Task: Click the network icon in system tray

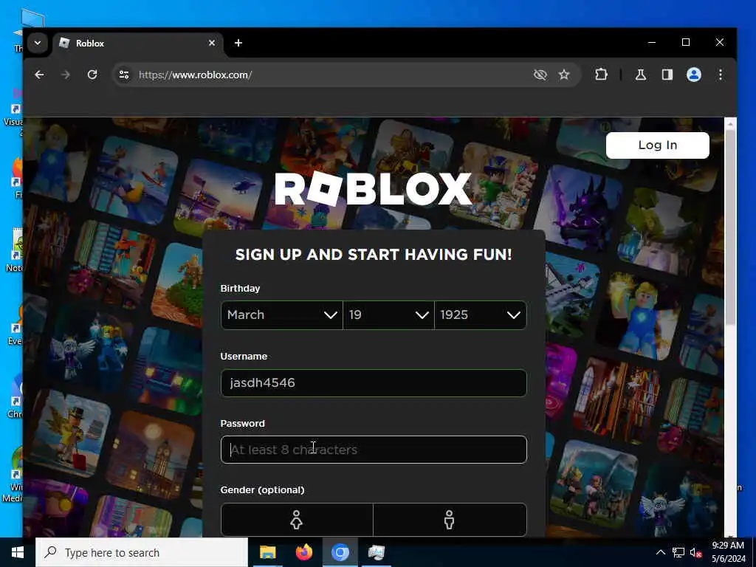Action: click(678, 552)
